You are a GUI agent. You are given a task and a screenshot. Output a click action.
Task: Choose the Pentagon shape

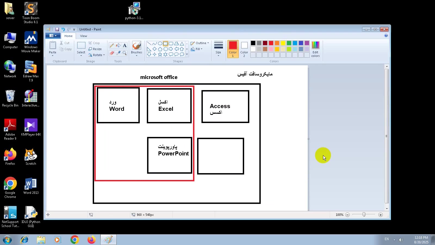[160, 49]
